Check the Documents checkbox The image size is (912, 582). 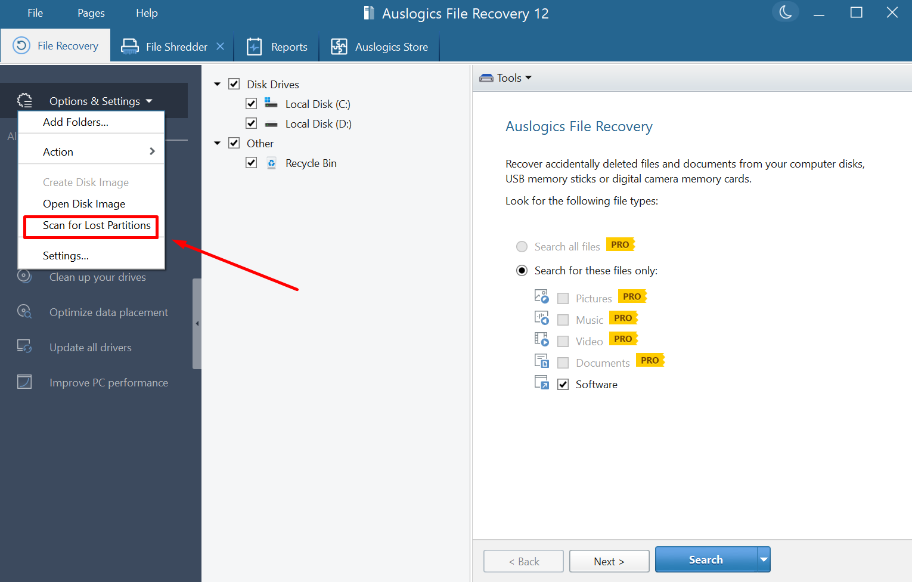pyautogui.click(x=563, y=363)
